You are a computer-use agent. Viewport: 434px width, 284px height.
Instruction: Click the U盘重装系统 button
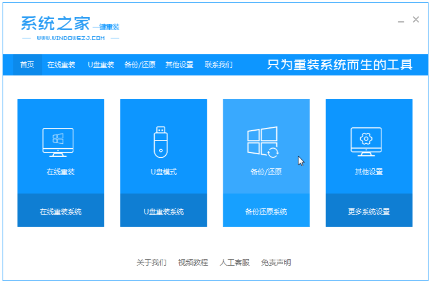163,210
